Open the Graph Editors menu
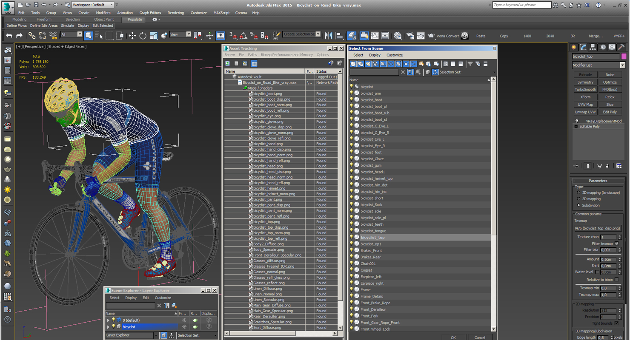 [x=150, y=13]
